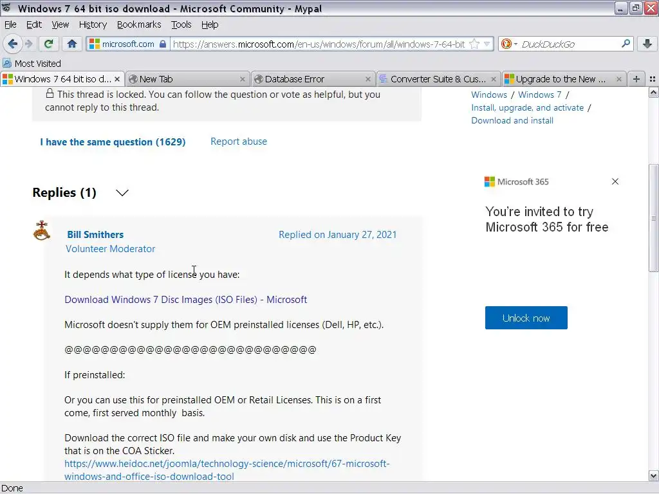
Task: Click the Volunteer Moderator label
Action: click(111, 249)
